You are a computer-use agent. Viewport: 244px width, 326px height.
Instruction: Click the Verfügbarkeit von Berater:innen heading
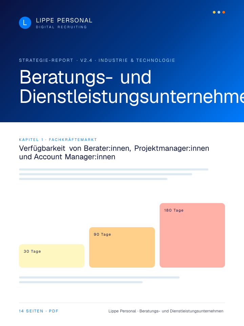pos(114,152)
